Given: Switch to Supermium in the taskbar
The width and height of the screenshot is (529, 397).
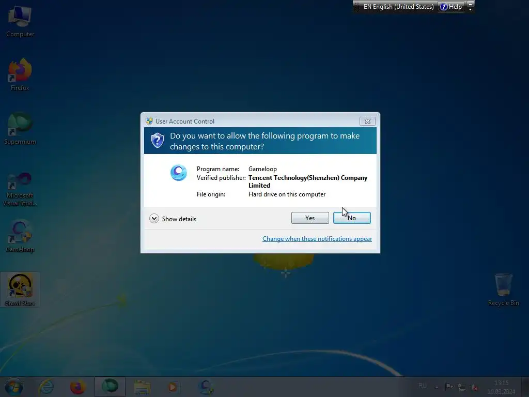Looking at the screenshot, I should (x=110, y=387).
